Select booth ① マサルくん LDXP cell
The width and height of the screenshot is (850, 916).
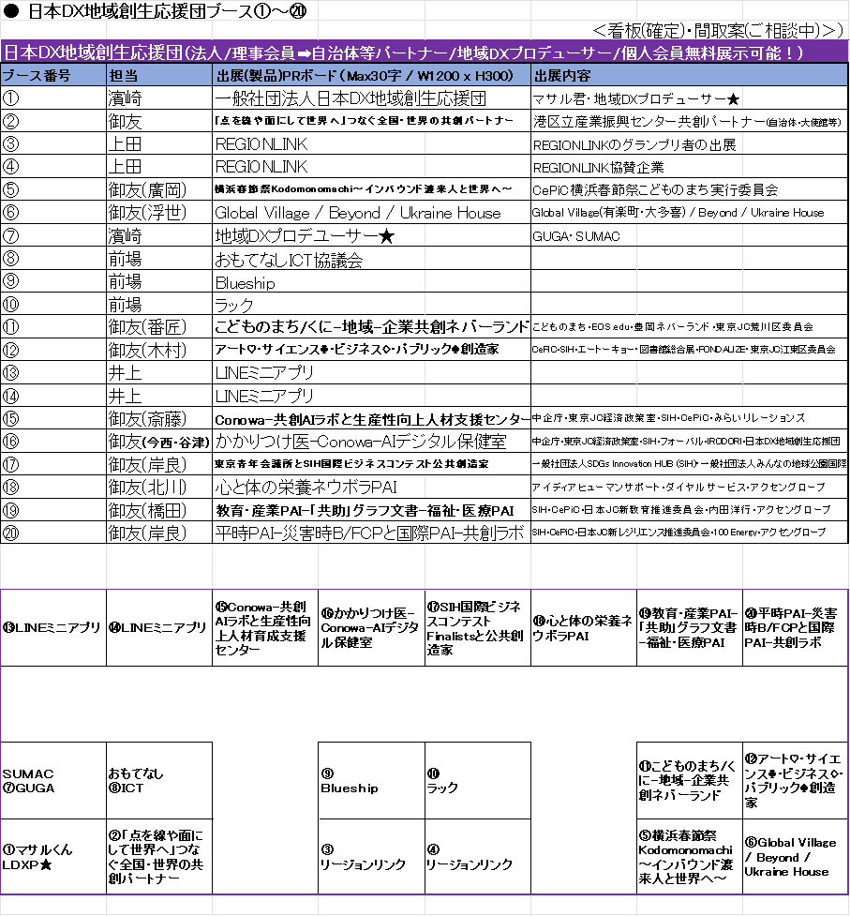coord(53,856)
